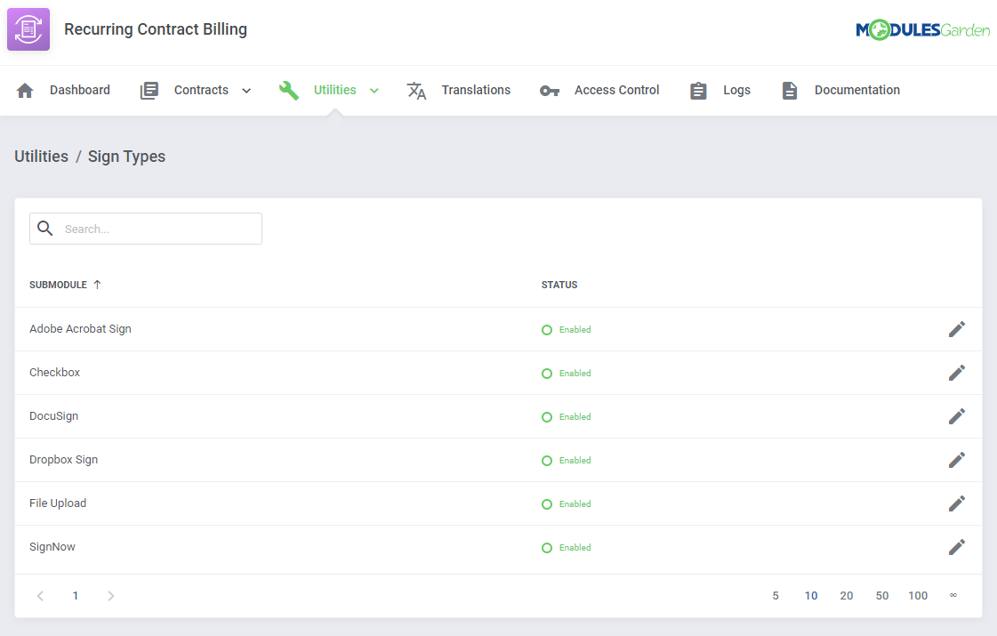Show 50 entries per page
The image size is (997, 636).
(882, 596)
